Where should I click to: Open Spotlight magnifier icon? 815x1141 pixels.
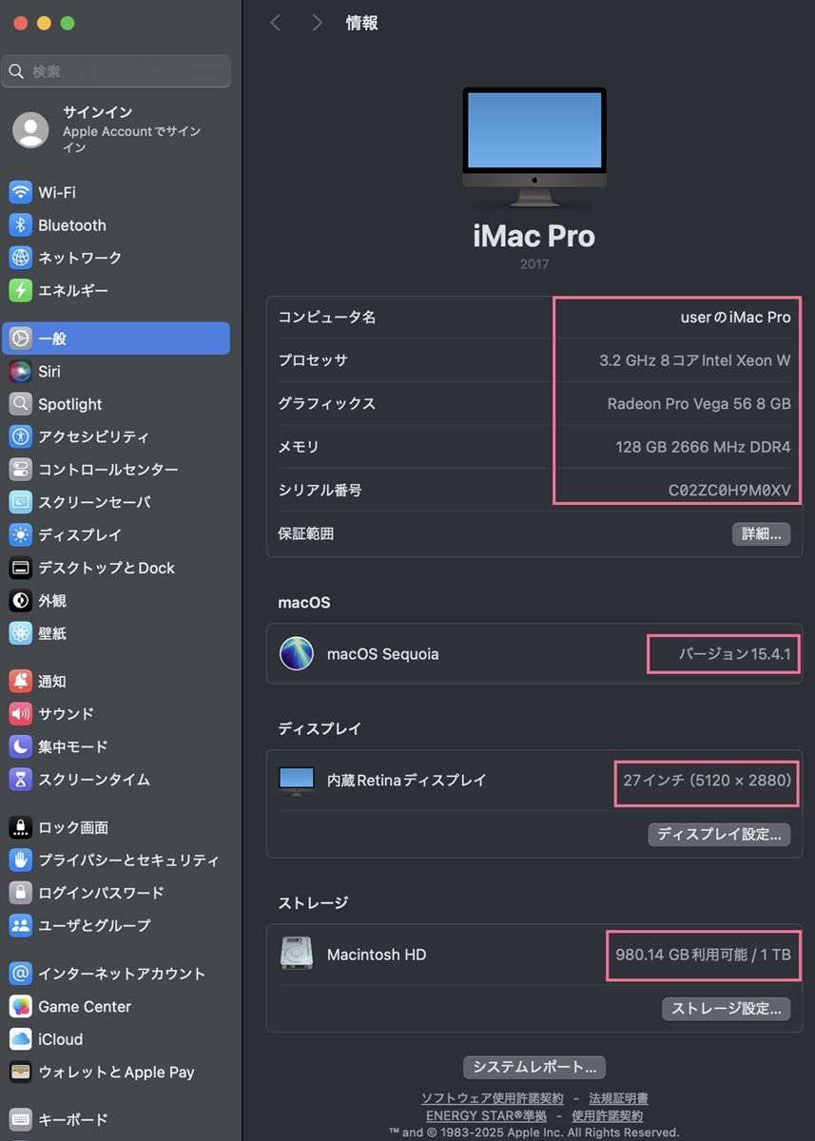tap(21, 404)
